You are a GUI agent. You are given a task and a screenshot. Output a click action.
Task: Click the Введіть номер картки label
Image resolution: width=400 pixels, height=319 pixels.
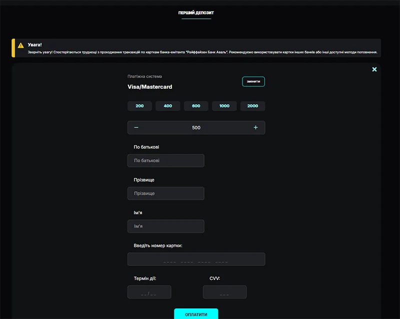click(x=158, y=245)
